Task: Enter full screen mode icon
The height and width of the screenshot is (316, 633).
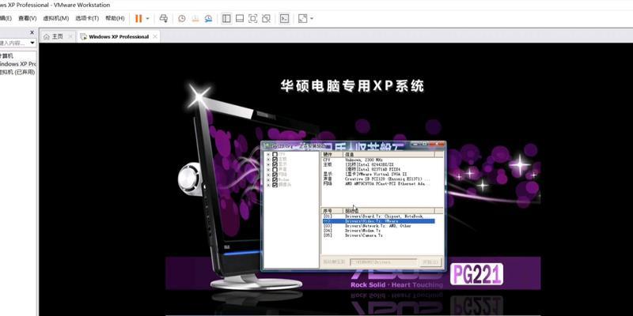Action: point(252,18)
